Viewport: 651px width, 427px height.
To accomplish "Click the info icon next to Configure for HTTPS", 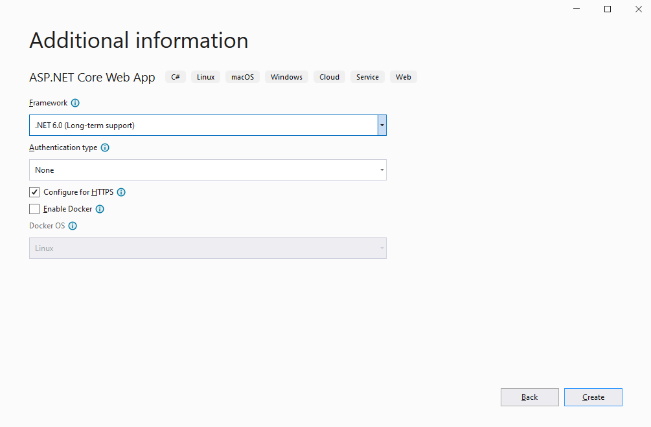I will tap(121, 192).
